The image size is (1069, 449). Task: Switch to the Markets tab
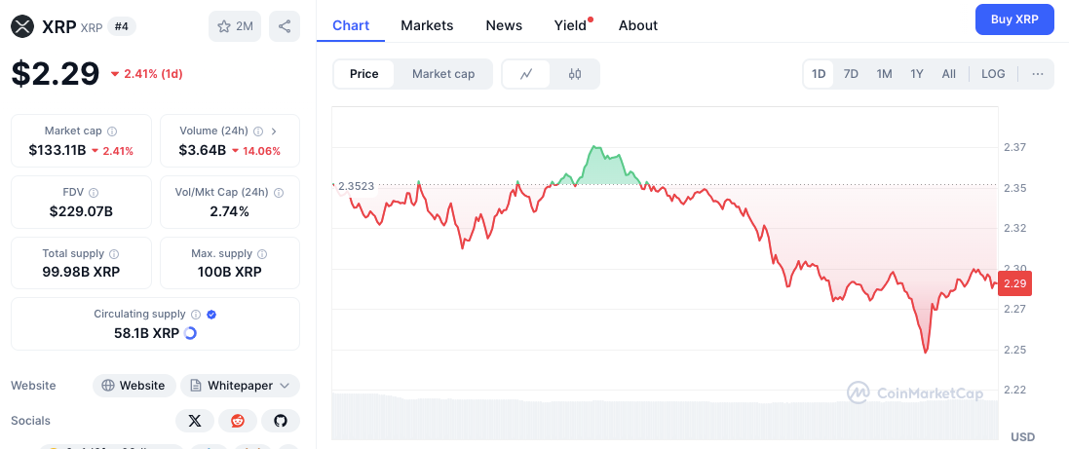(x=427, y=25)
